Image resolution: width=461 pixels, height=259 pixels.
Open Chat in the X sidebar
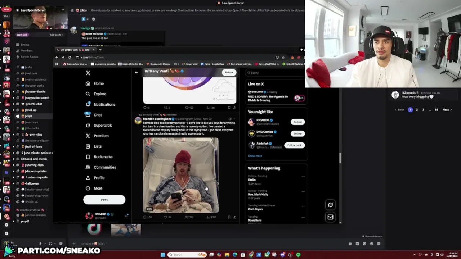94,115
